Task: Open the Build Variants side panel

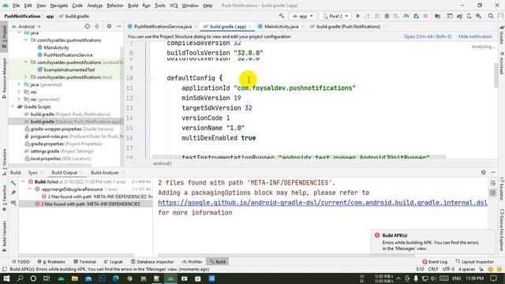Action: click(4, 237)
